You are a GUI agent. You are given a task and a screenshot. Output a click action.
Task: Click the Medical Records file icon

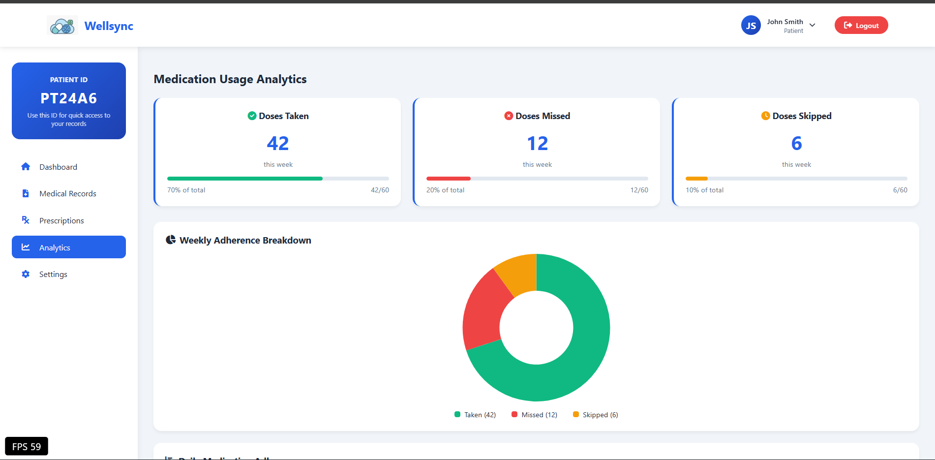tap(26, 193)
